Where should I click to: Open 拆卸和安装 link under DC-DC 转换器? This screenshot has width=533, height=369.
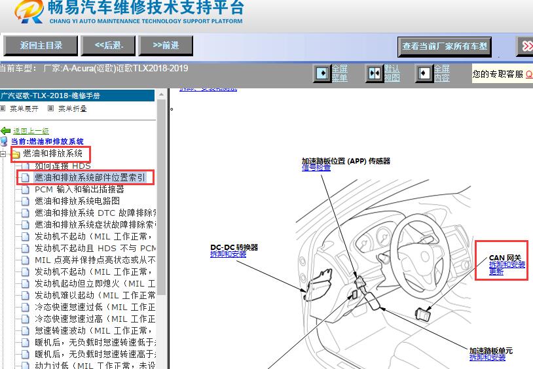(x=228, y=254)
